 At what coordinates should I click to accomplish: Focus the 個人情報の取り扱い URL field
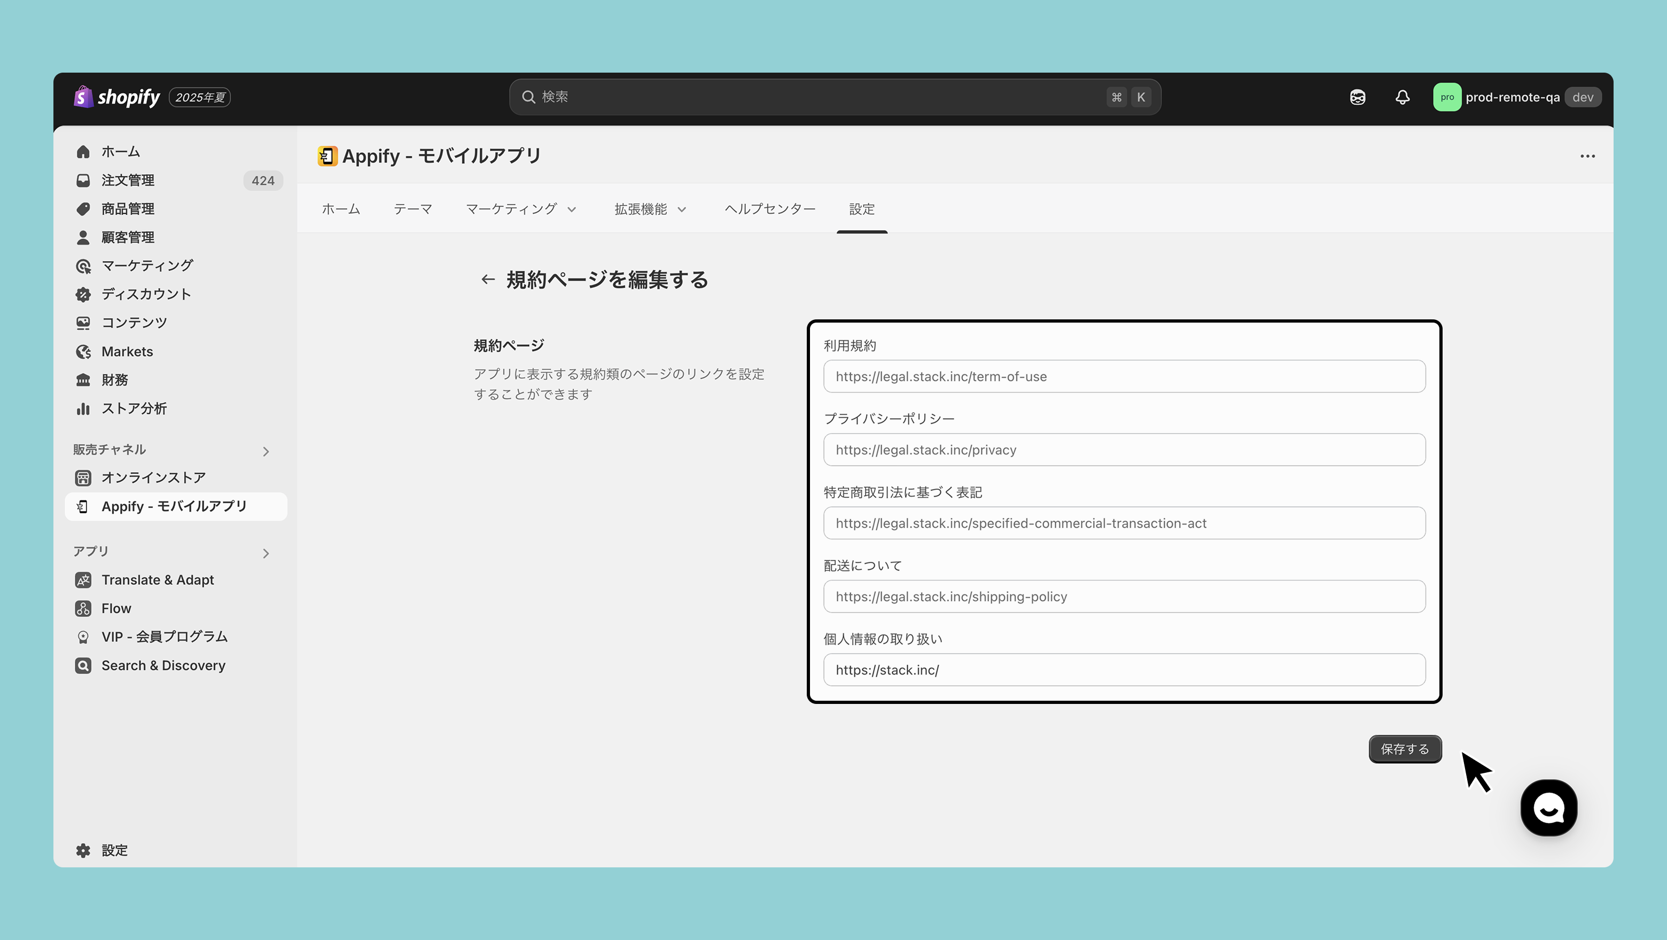pyautogui.click(x=1124, y=670)
